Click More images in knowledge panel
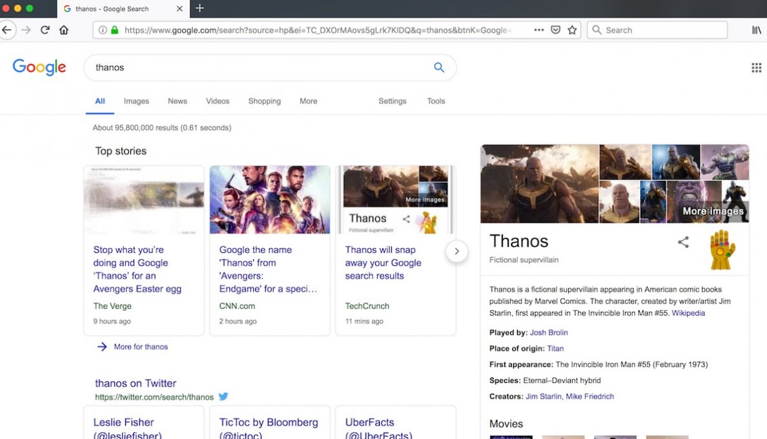 tap(713, 211)
